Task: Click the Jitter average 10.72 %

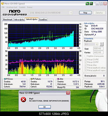Action: (76, 82)
